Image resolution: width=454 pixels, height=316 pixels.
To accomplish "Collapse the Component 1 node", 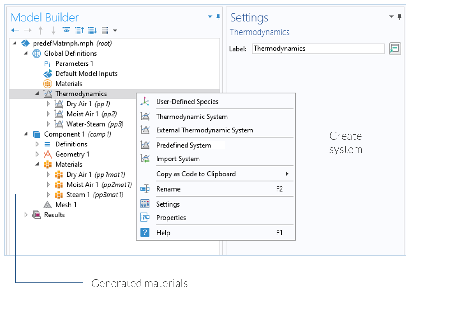I will [26, 134].
